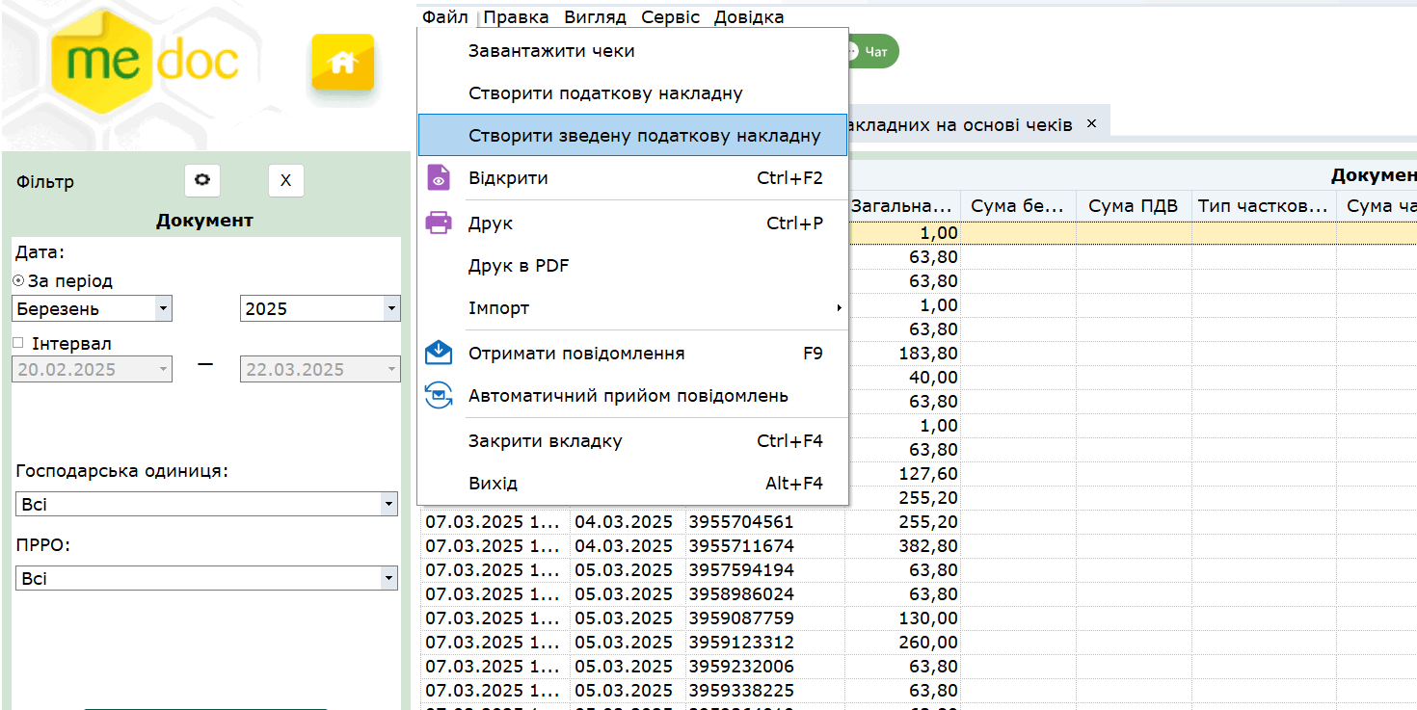
Task: Expand the Господарська одиниця dropdown
Action: tap(388, 505)
